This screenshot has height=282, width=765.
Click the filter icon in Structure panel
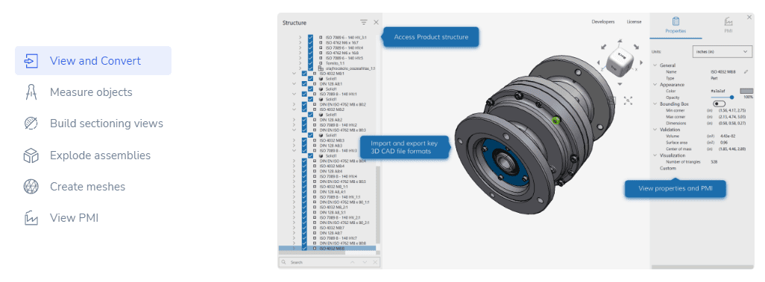(363, 22)
